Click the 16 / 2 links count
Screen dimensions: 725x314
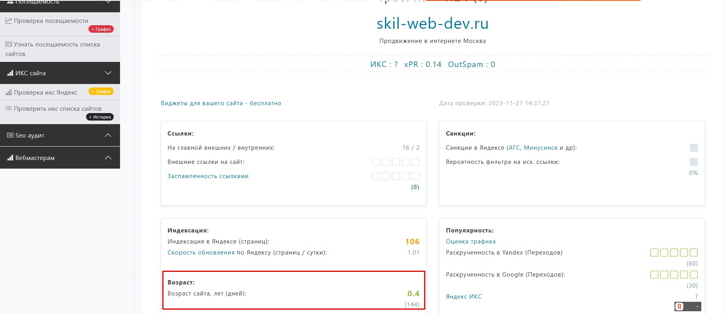point(411,148)
